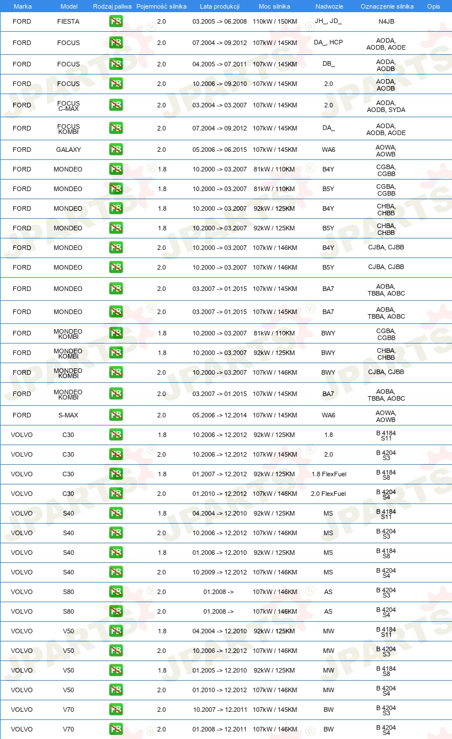This screenshot has height=739, width=452.
Task: Click production years 03.2004 -> 03.2007
Action: tap(220, 105)
